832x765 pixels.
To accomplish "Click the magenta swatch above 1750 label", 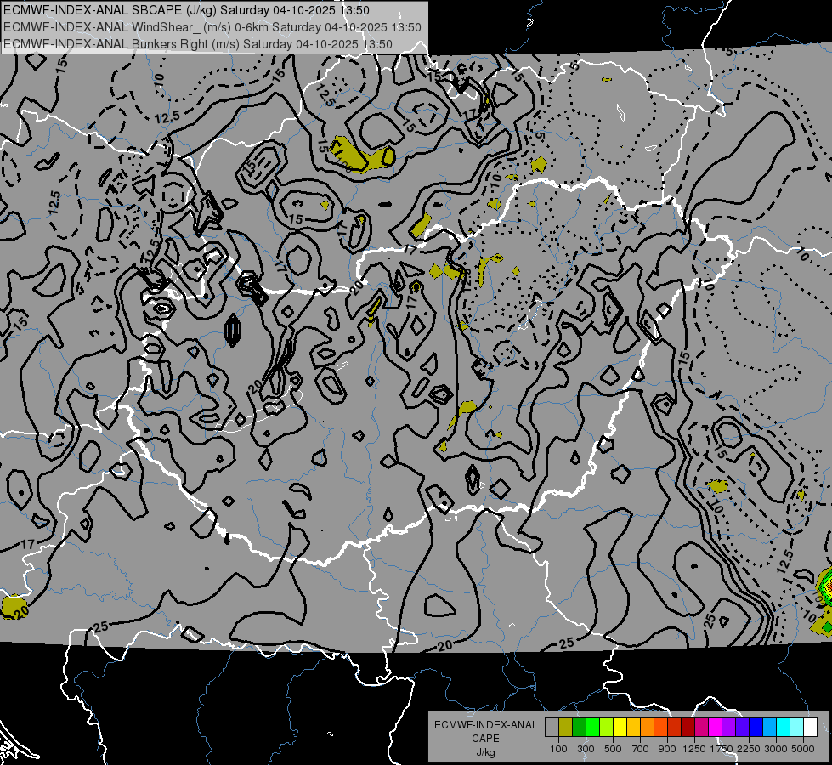I will pyautogui.click(x=715, y=728).
